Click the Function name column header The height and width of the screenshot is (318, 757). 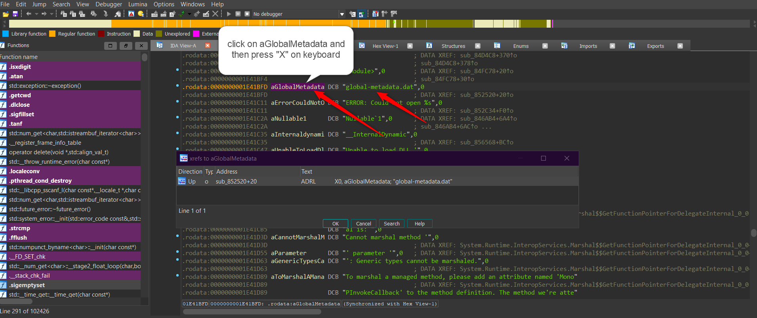(70, 57)
